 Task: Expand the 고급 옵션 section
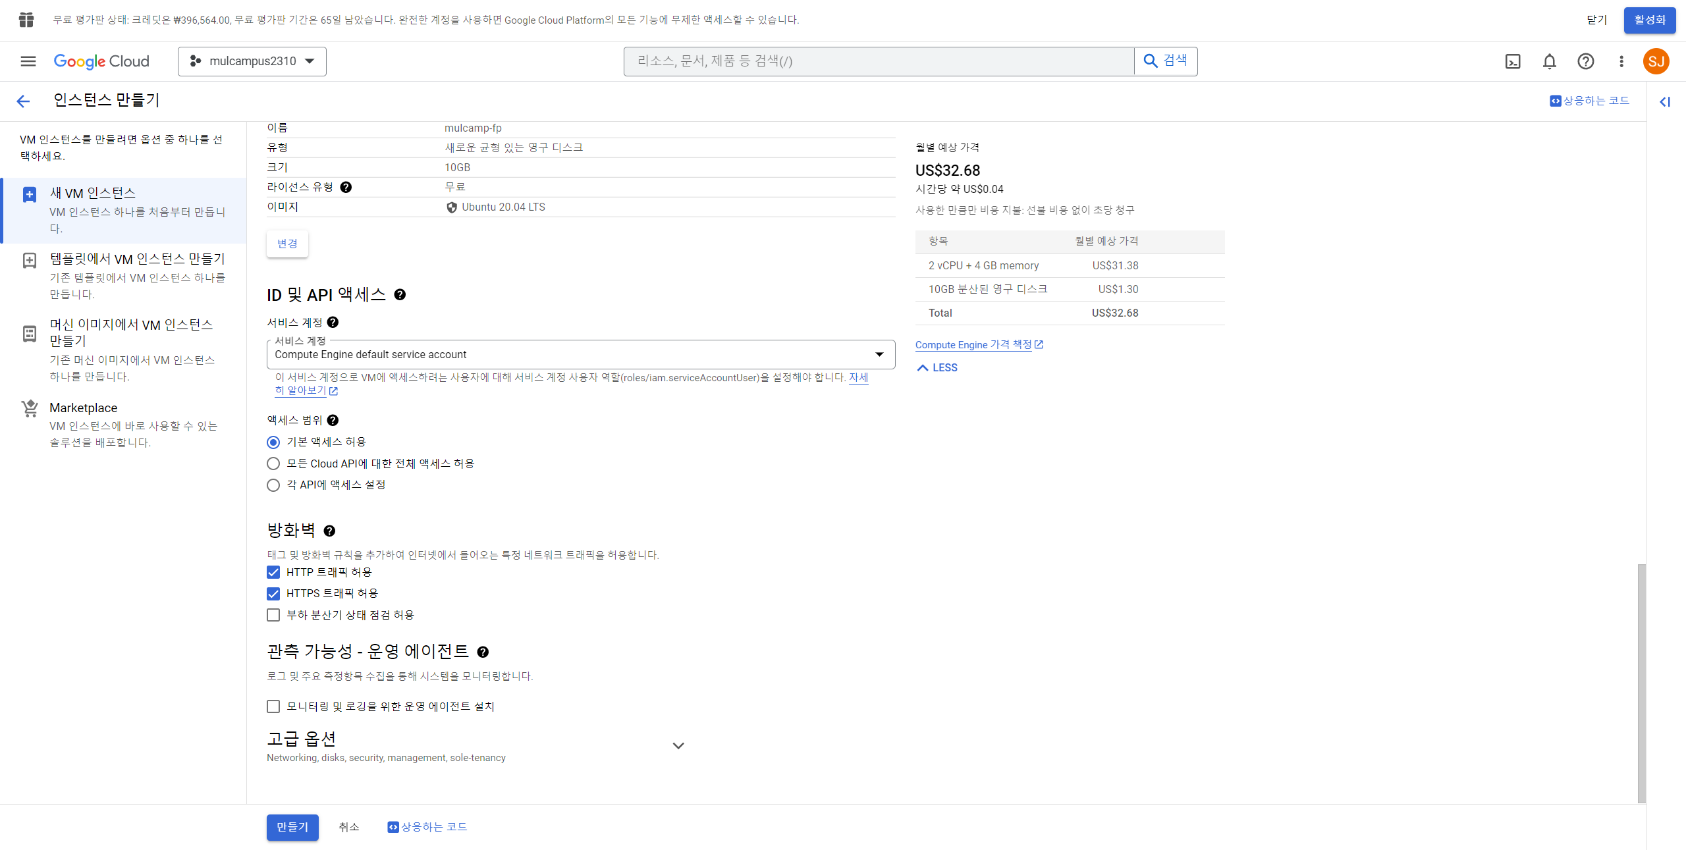[678, 745]
